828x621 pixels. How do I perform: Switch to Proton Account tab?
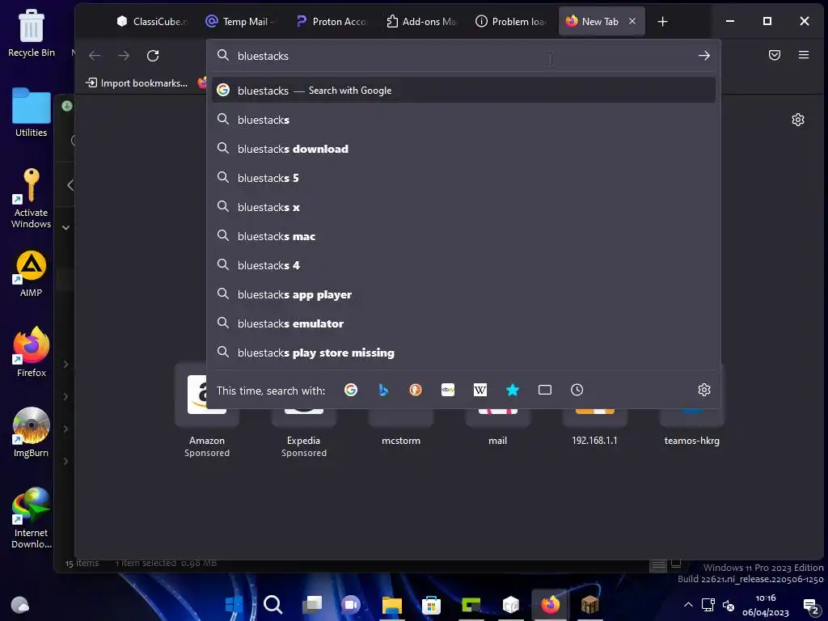click(x=332, y=22)
